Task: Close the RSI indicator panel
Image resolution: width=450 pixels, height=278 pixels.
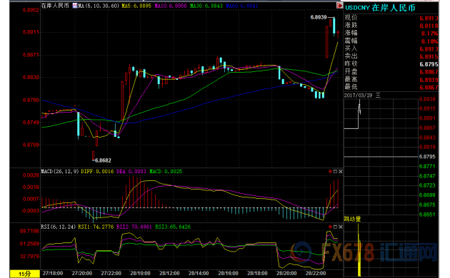Action: [341, 227]
